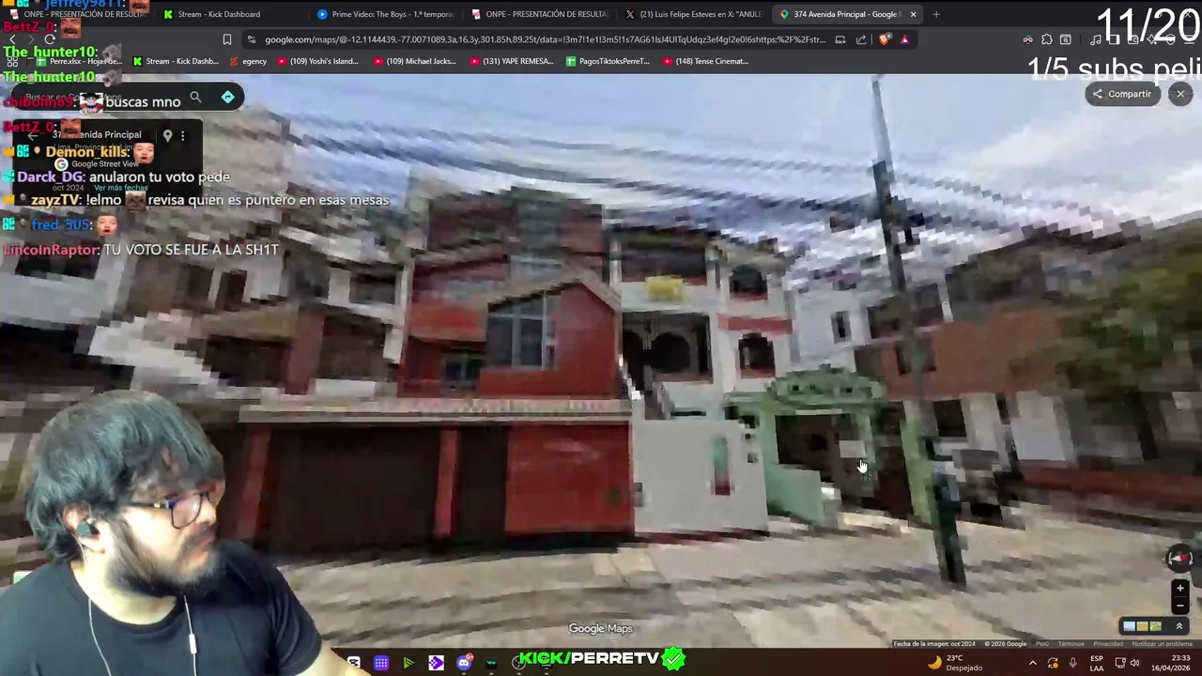
Task: Select the map layer thumbnails strip
Action: [x=1142, y=626]
